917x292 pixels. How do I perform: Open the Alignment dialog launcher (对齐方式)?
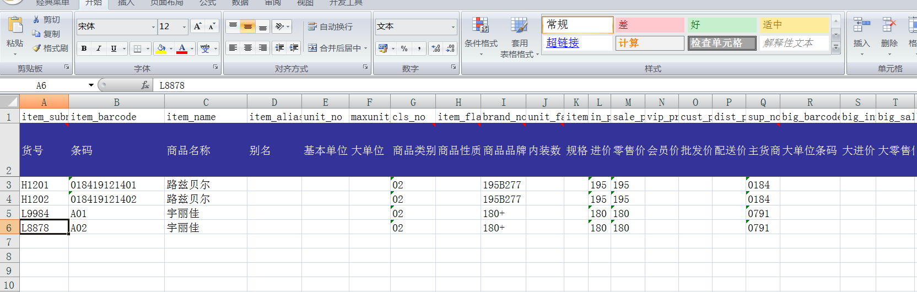(365, 67)
